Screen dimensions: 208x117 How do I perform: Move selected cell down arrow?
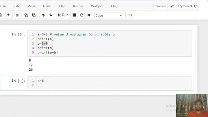[51, 15]
